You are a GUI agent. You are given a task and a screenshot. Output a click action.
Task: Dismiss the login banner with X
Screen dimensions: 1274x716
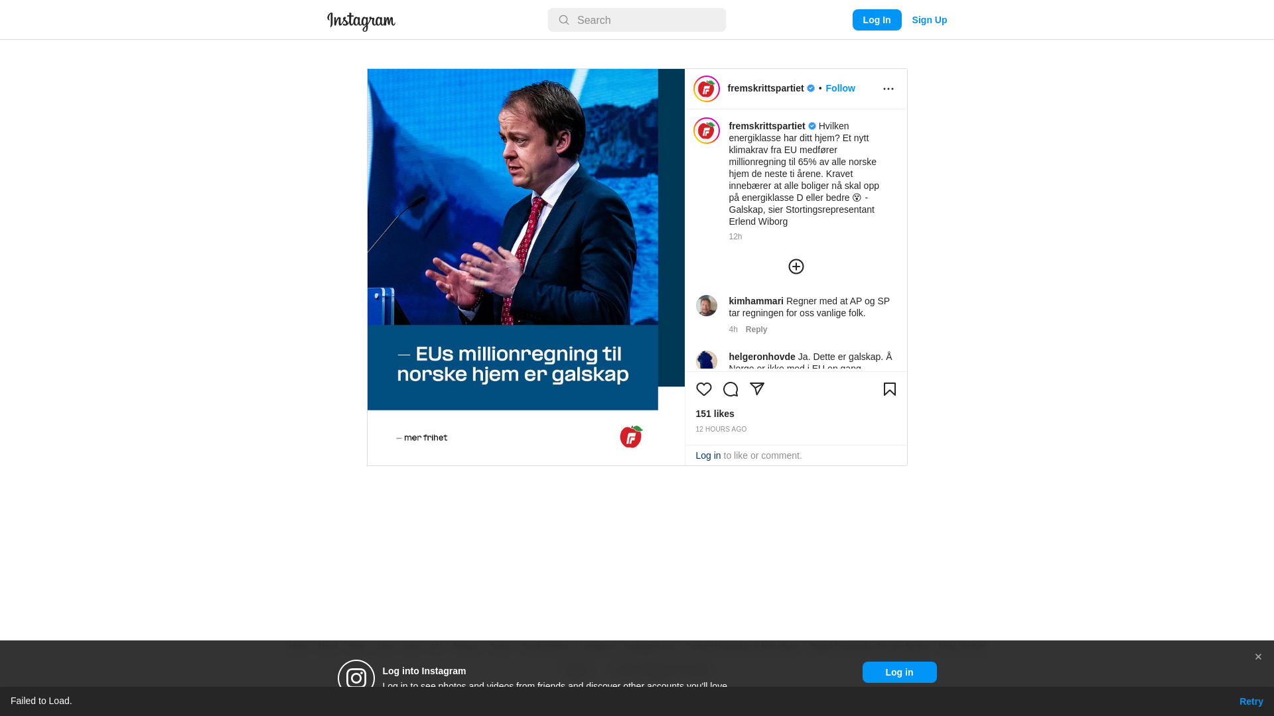pyautogui.click(x=1258, y=657)
